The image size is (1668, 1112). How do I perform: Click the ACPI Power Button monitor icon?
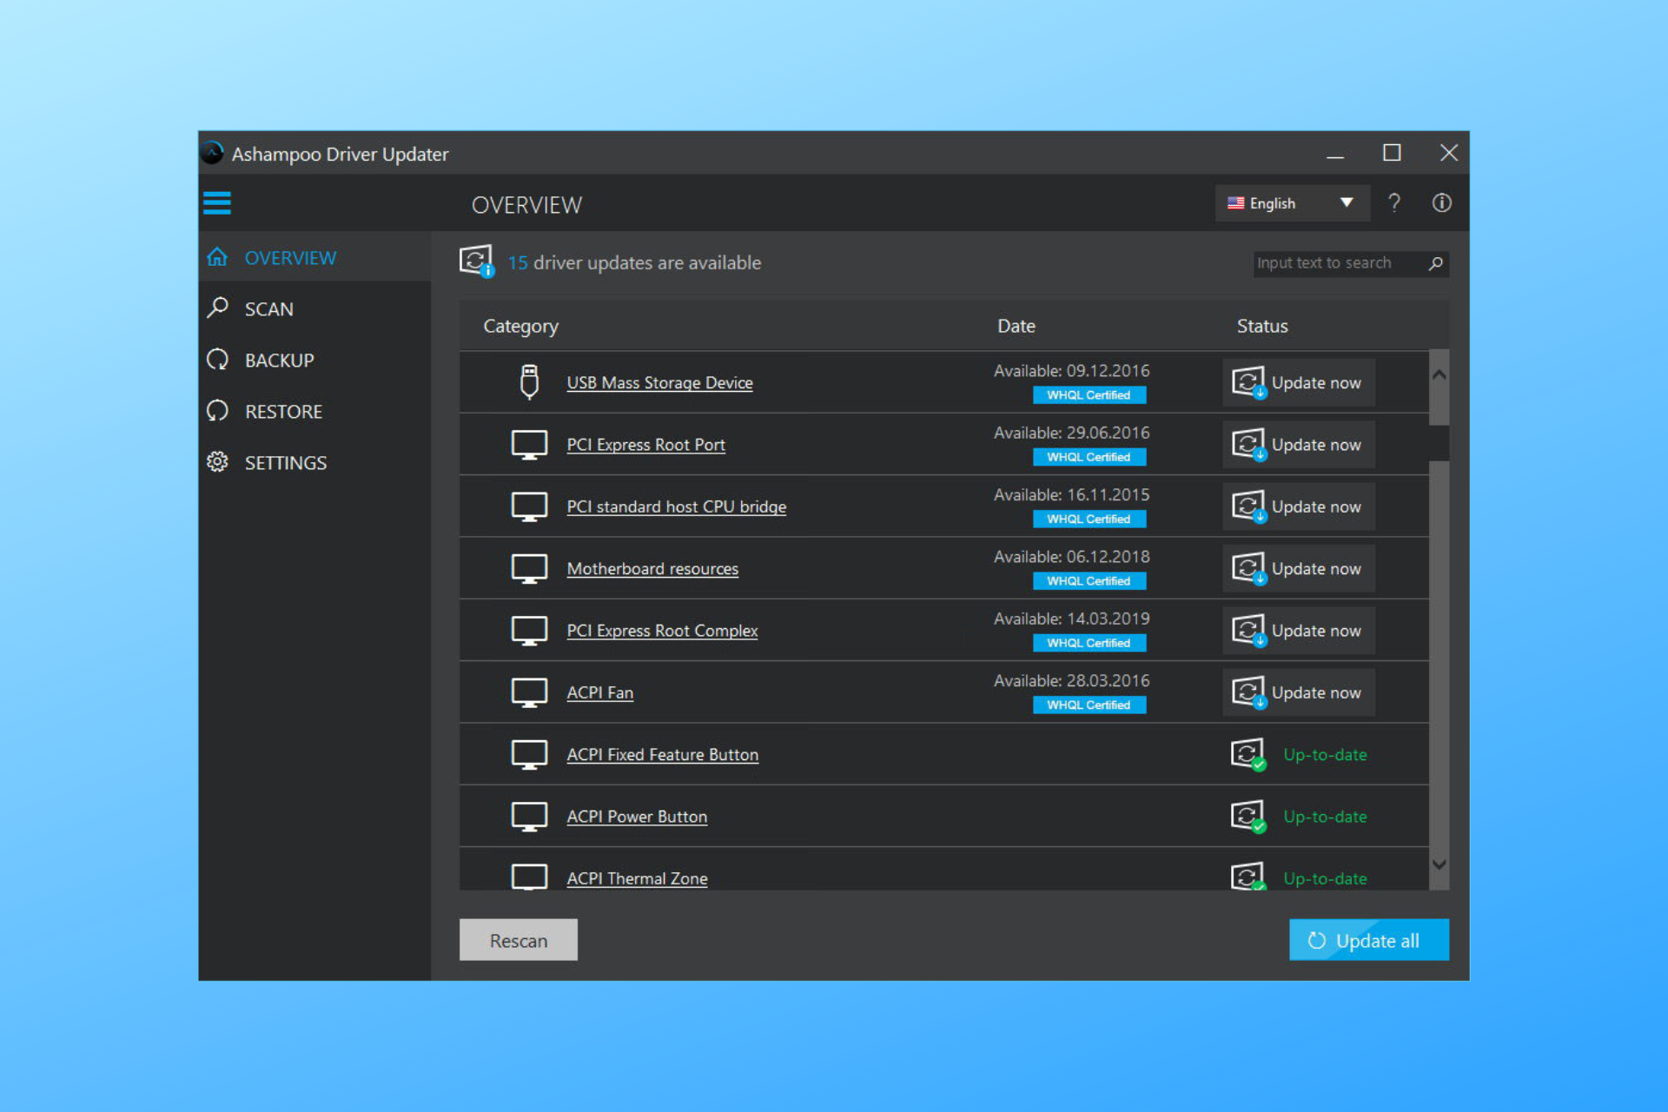[x=529, y=817]
